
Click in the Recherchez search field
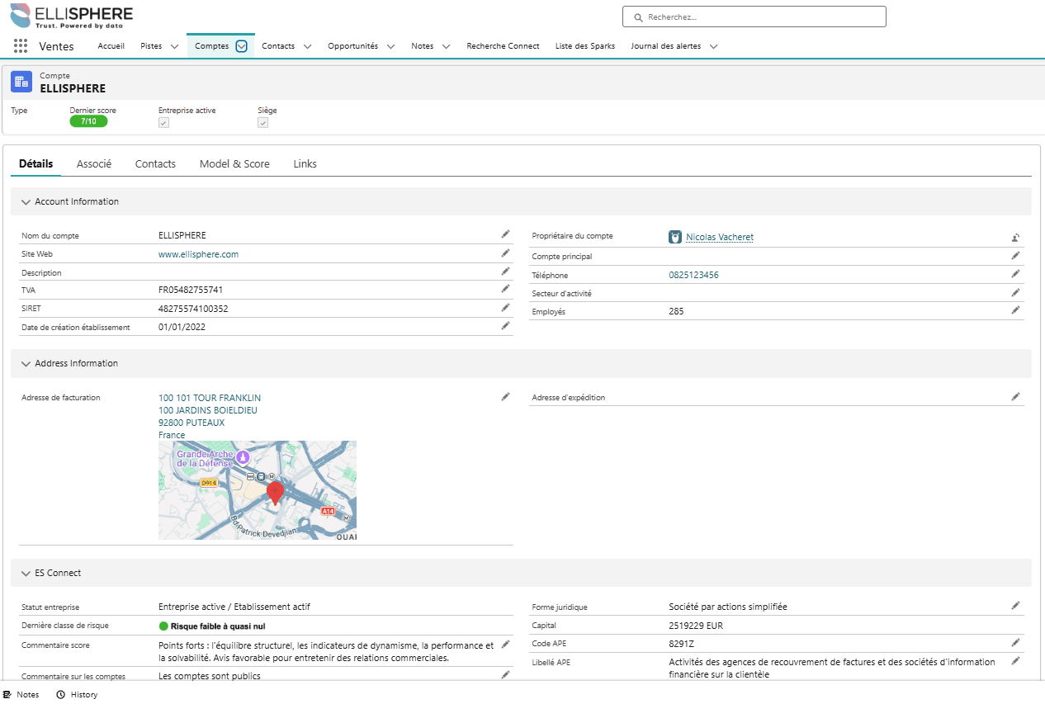(x=754, y=17)
